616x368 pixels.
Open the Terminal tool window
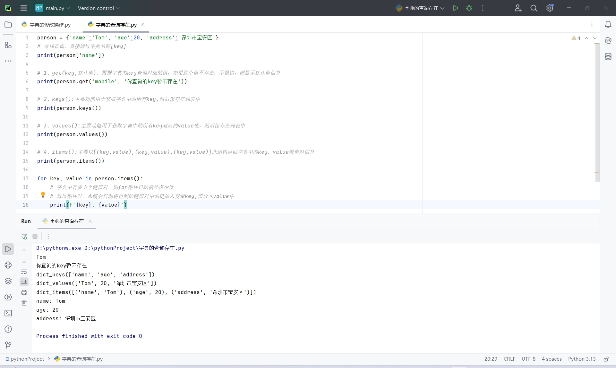[x=8, y=313]
